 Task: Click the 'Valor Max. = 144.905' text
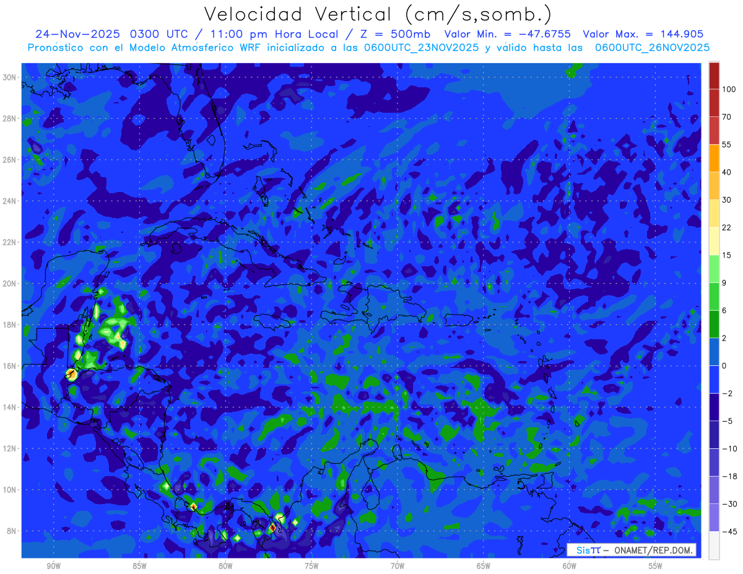point(643,34)
